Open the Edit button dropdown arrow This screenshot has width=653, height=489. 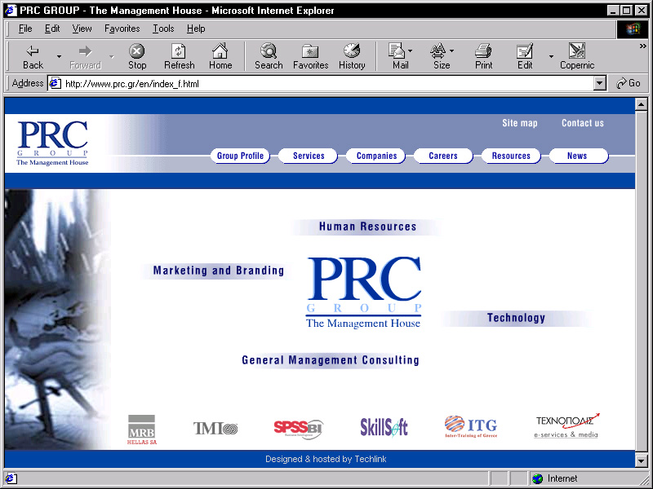pos(551,56)
